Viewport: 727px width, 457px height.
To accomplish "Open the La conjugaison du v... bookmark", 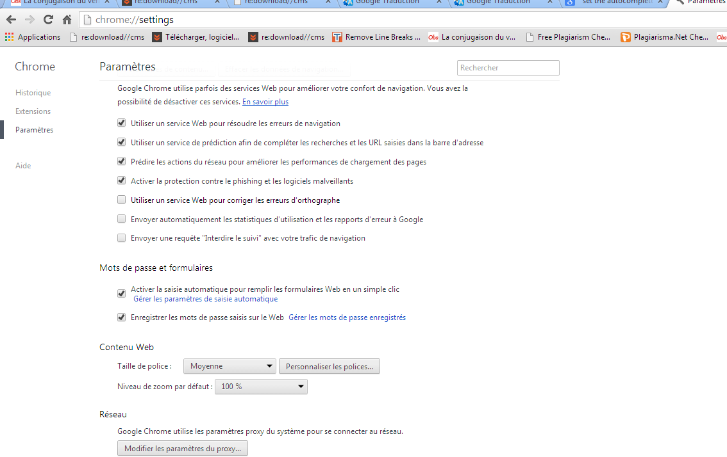I will pos(472,37).
